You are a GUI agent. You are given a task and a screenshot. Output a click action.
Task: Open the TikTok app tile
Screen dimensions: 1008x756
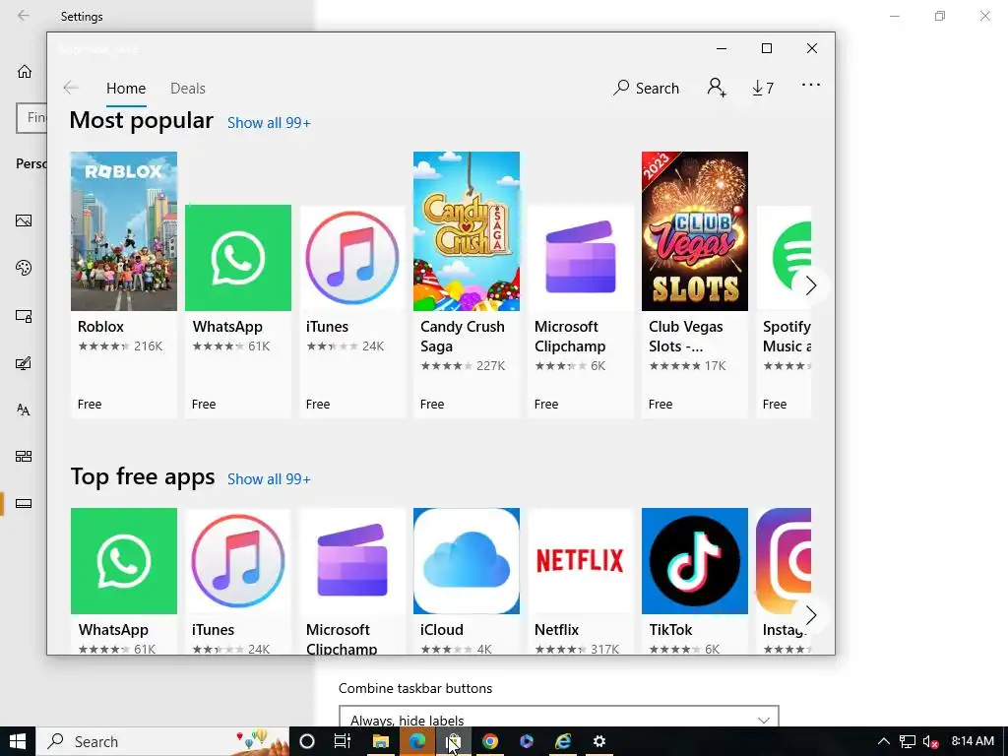coord(695,581)
